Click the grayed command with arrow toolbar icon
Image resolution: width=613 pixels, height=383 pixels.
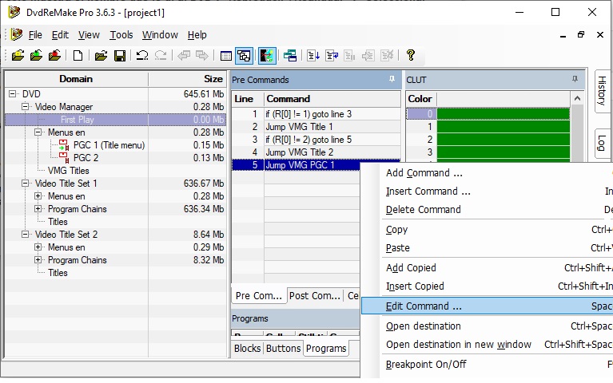pos(368,55)
